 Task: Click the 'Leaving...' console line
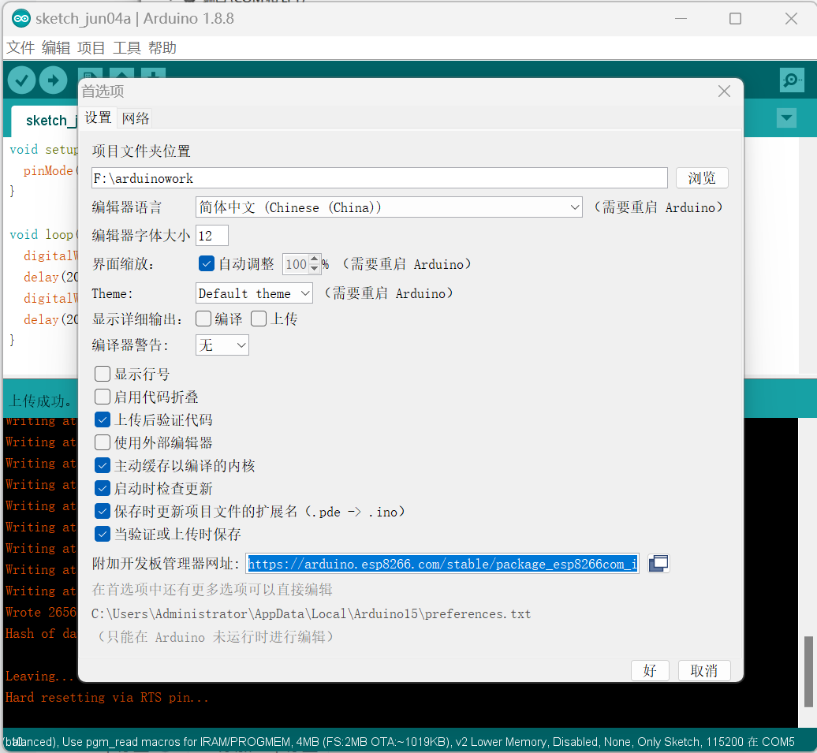tap(39, 676)
